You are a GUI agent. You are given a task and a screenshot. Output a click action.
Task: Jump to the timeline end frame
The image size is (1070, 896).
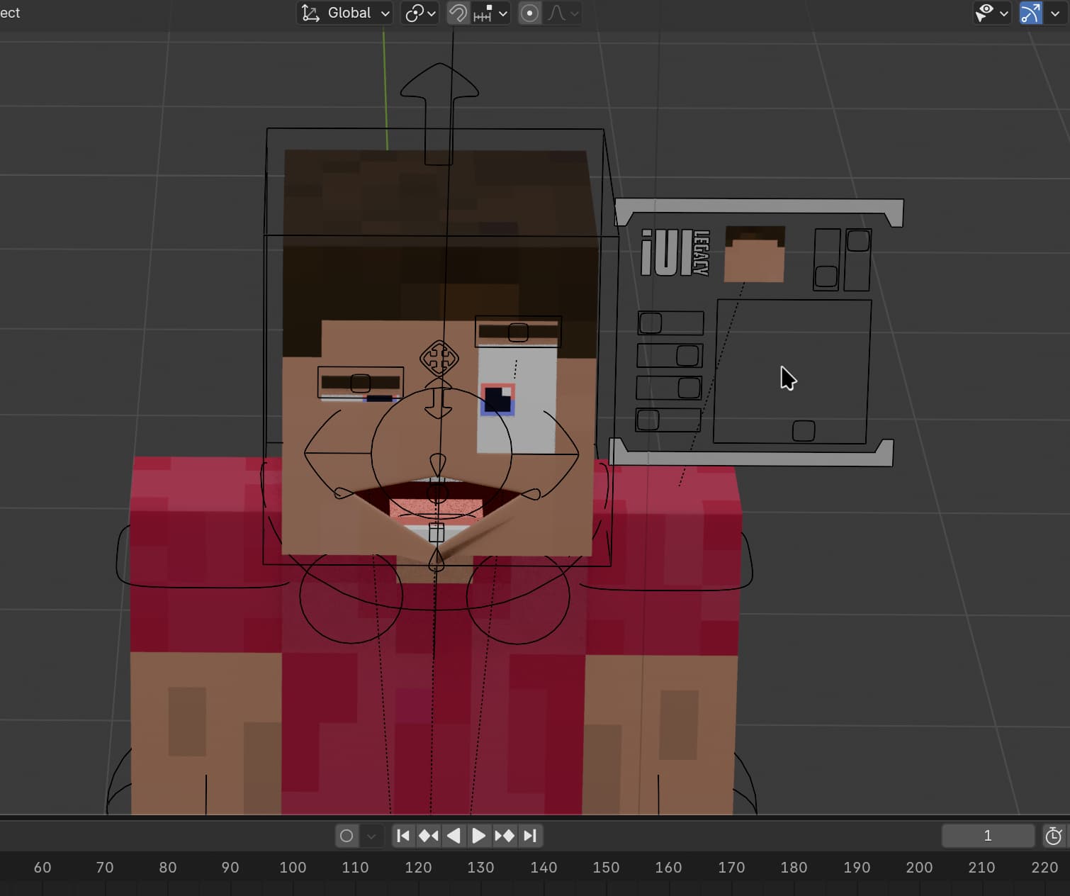coord(530,836)
